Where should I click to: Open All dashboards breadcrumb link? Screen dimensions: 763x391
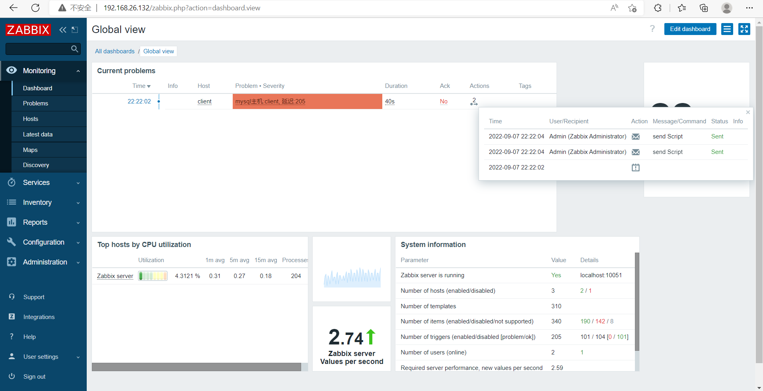pos(115,51)
